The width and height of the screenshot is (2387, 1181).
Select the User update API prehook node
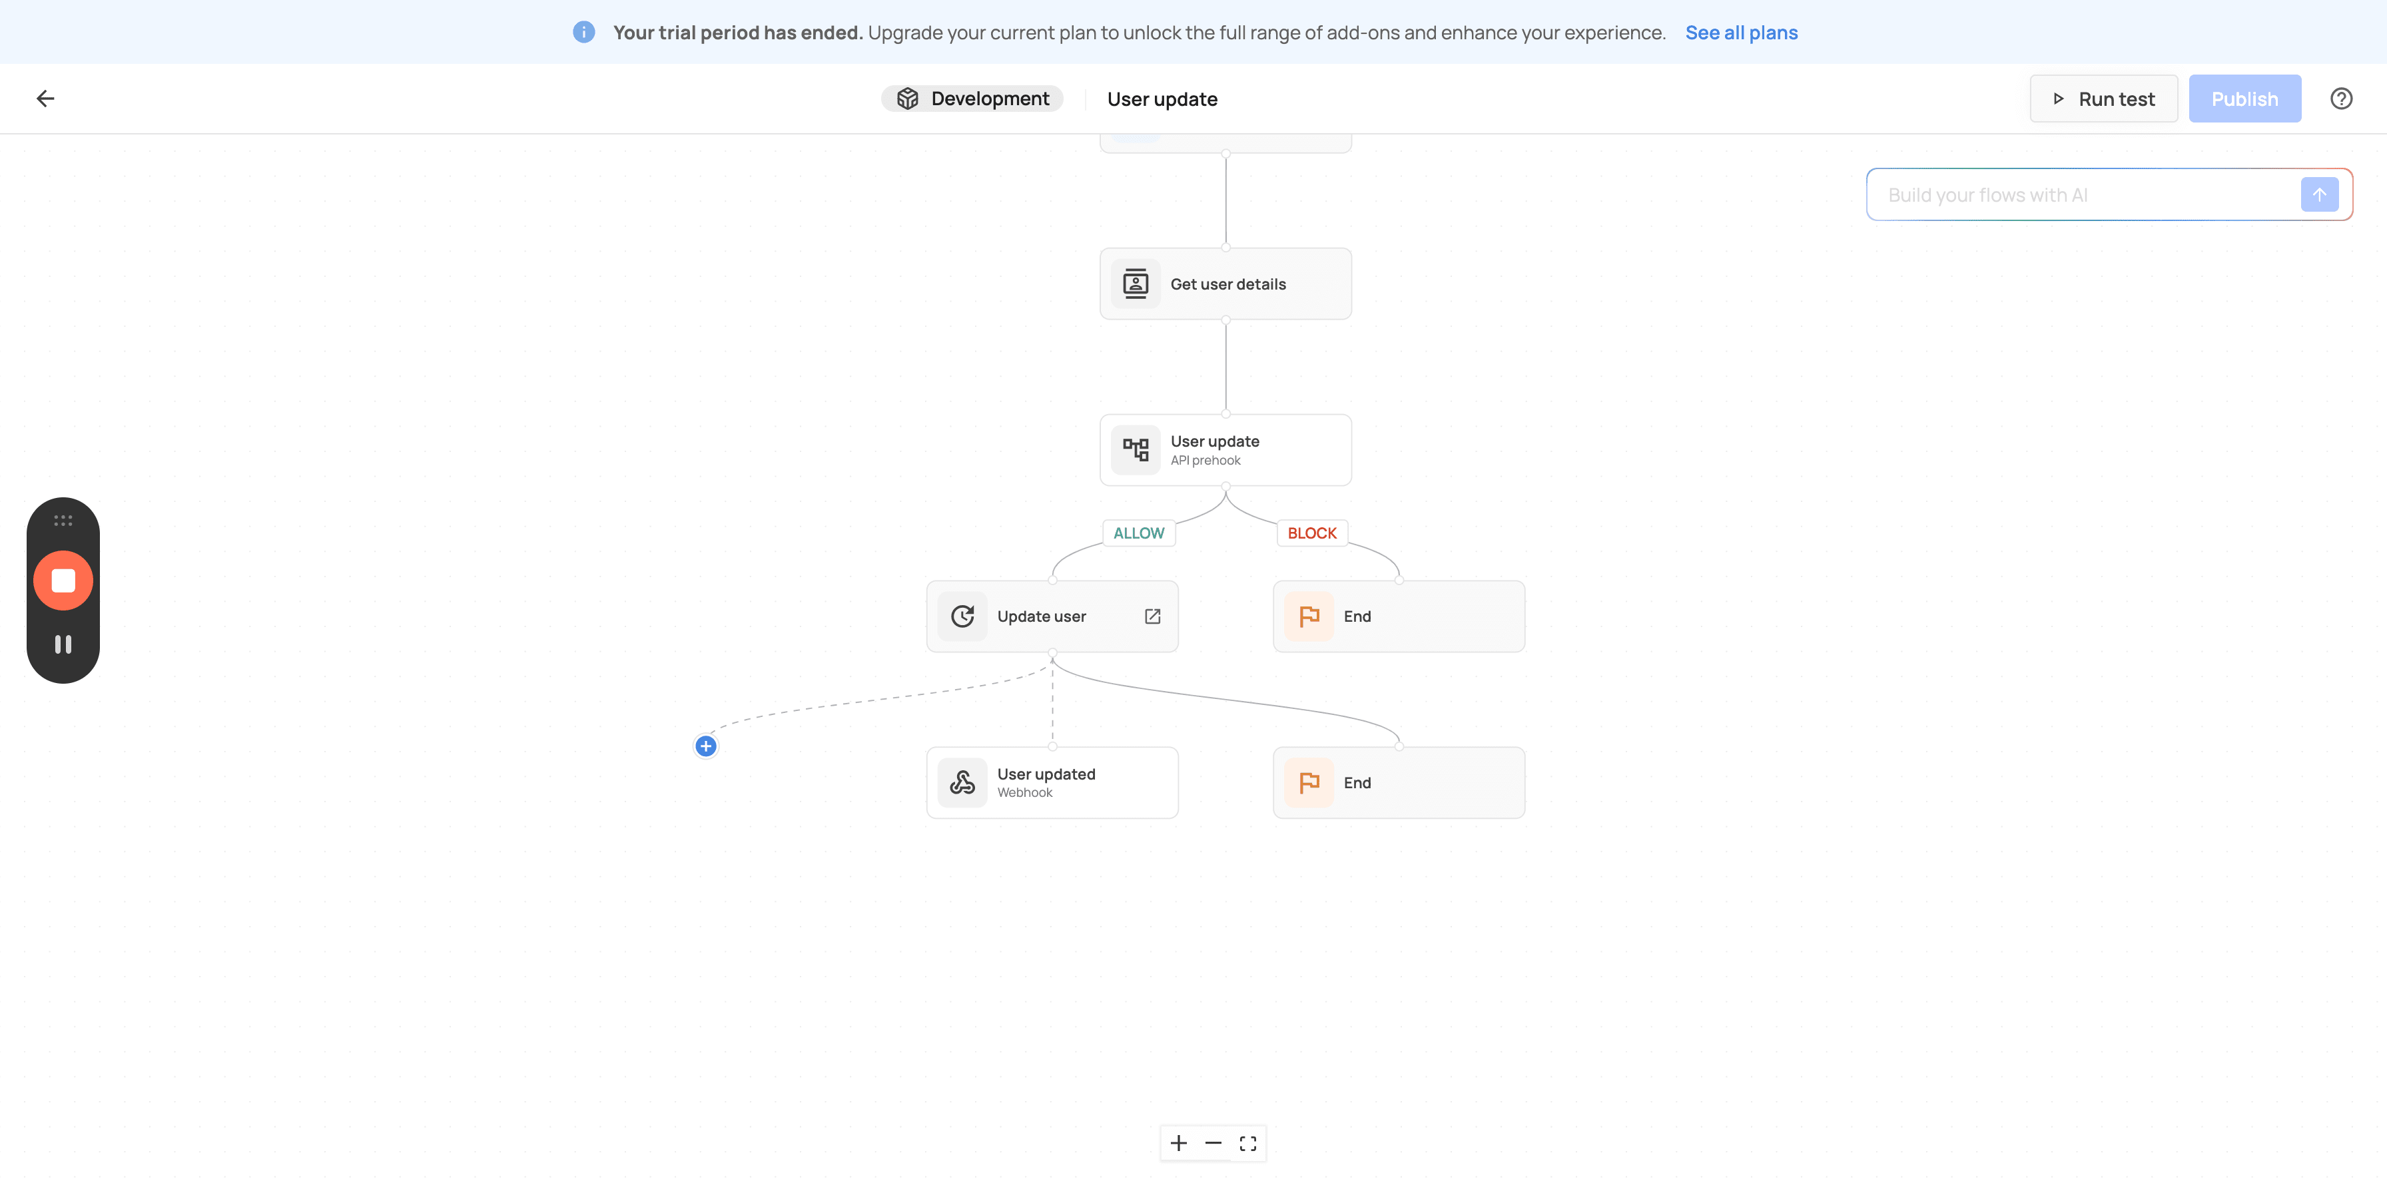click(x=1225, y=450)
